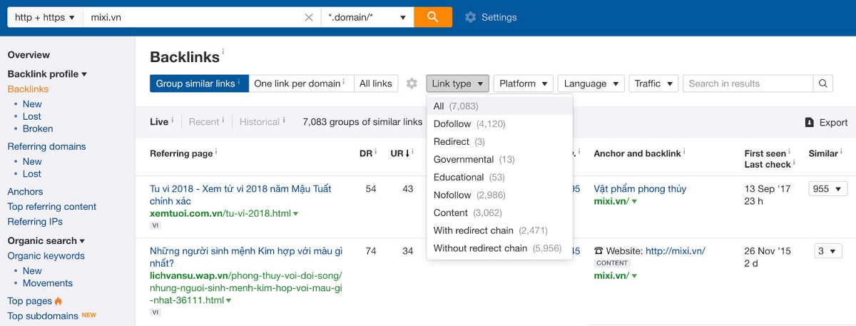Open the Similar 3 dropdown

tap(828, 251)
